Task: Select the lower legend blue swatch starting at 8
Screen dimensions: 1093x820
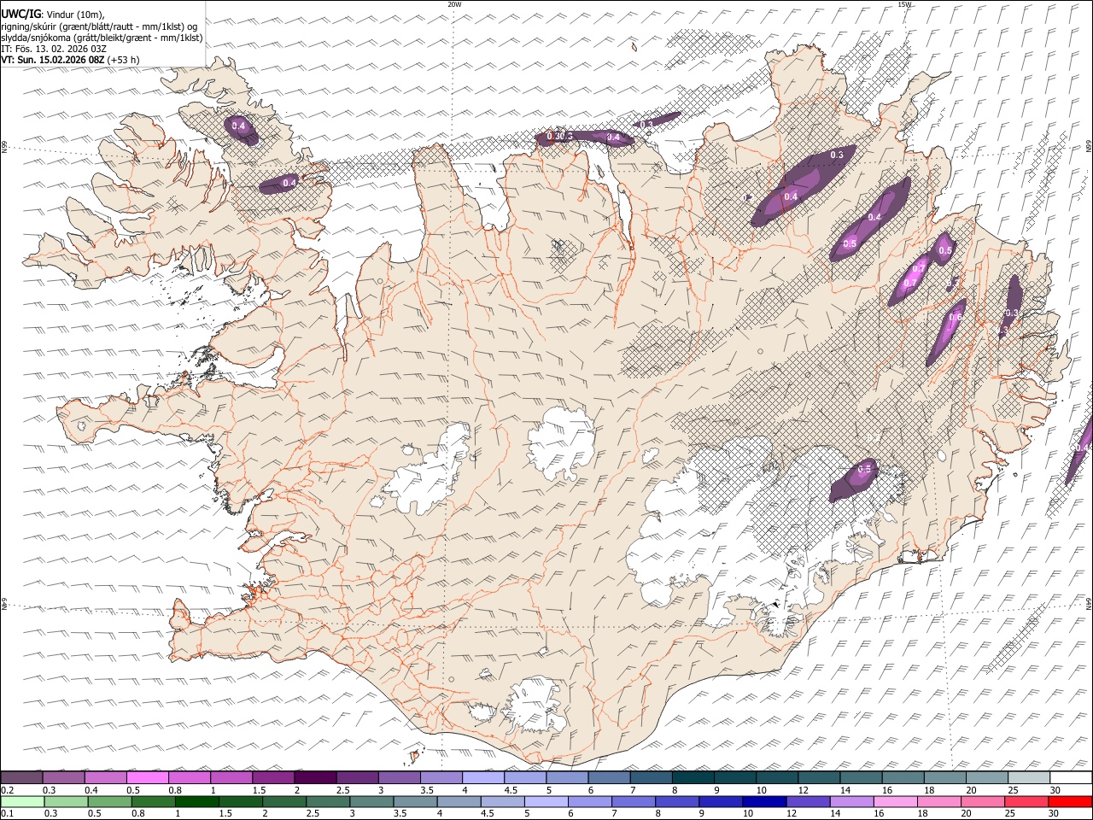Action: (x=676, y=801)
